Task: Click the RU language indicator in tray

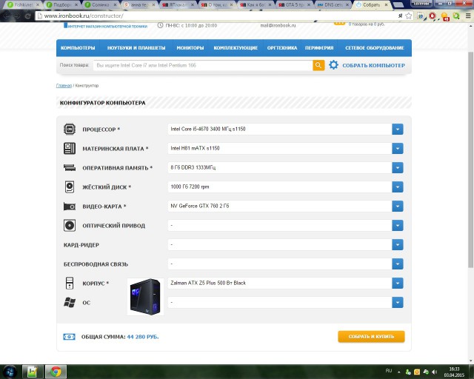Action: [389, 371]
